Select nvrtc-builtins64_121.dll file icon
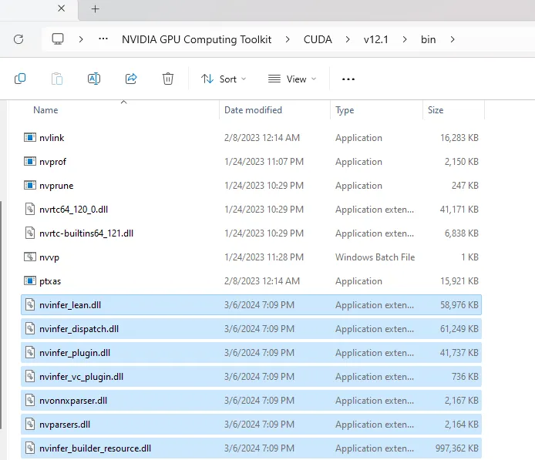Image resolution: width=535 pixels, height=460 pixels. point(30,233)
